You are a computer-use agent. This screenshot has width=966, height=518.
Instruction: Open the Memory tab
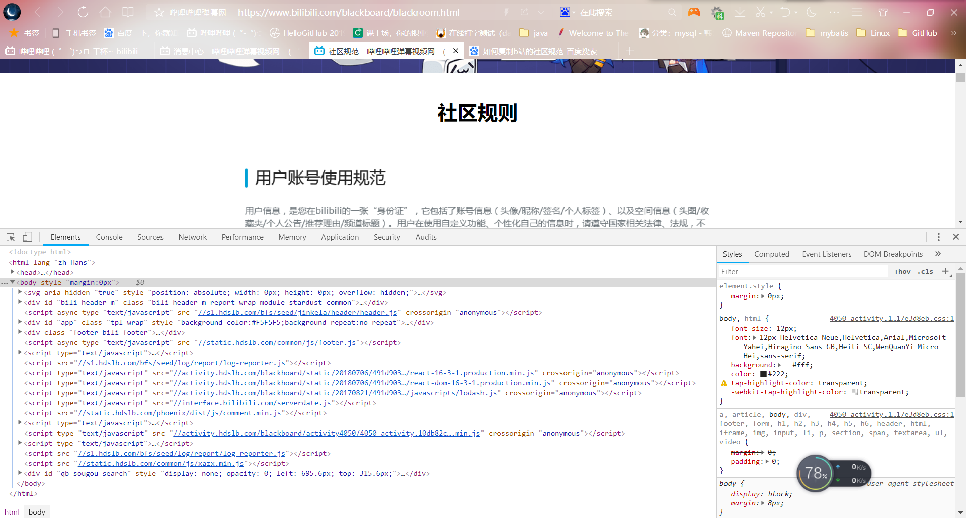tap(292, 237)
